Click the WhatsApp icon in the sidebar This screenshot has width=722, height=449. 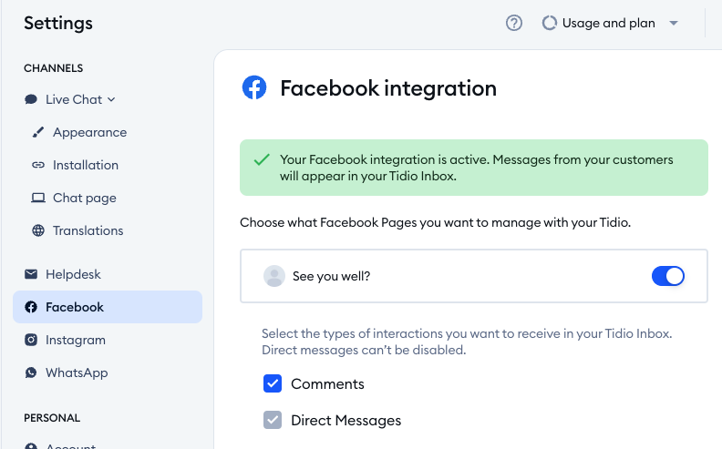point(31,372)
